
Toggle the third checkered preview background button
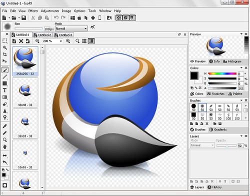pos(132,18)
